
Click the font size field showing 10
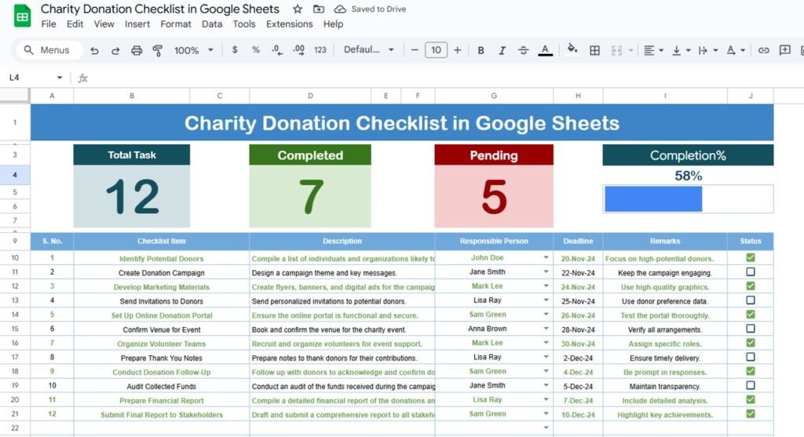pyautogui.click(x=436, y=49)
